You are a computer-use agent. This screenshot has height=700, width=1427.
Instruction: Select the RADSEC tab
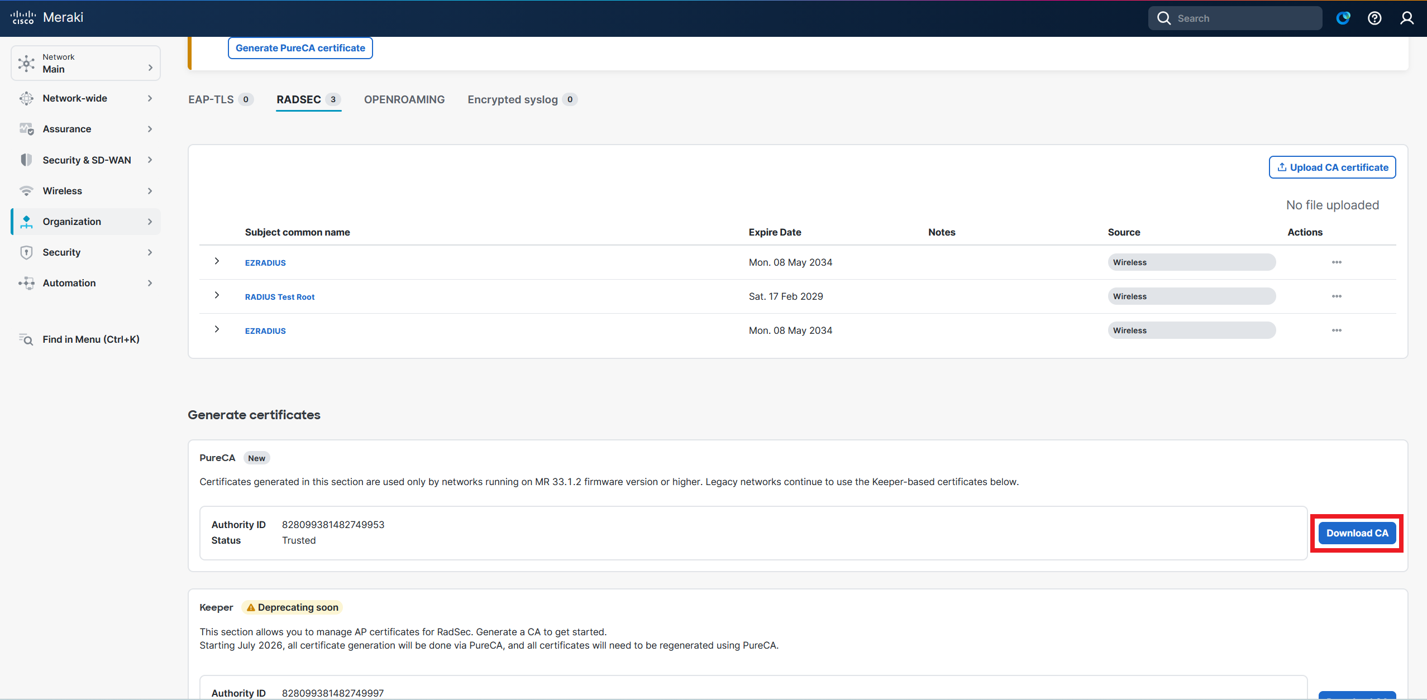[308, 99]
